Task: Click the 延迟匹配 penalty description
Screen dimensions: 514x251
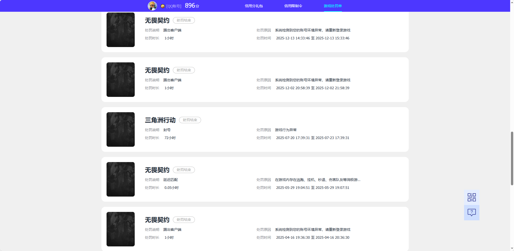Action: tap(171, 180)
